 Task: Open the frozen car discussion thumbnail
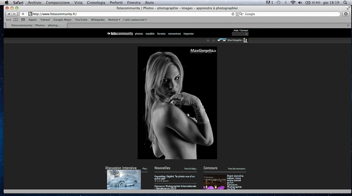(124, 179)
